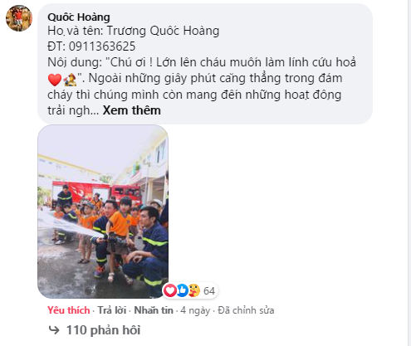Screen dimensions: 411x346
Task: Click Trả lời to reply to comment
Action: point(112,310)
